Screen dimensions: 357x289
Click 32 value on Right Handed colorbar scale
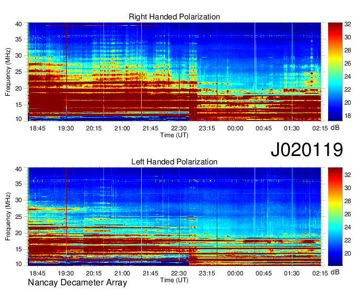coord(348,24)
